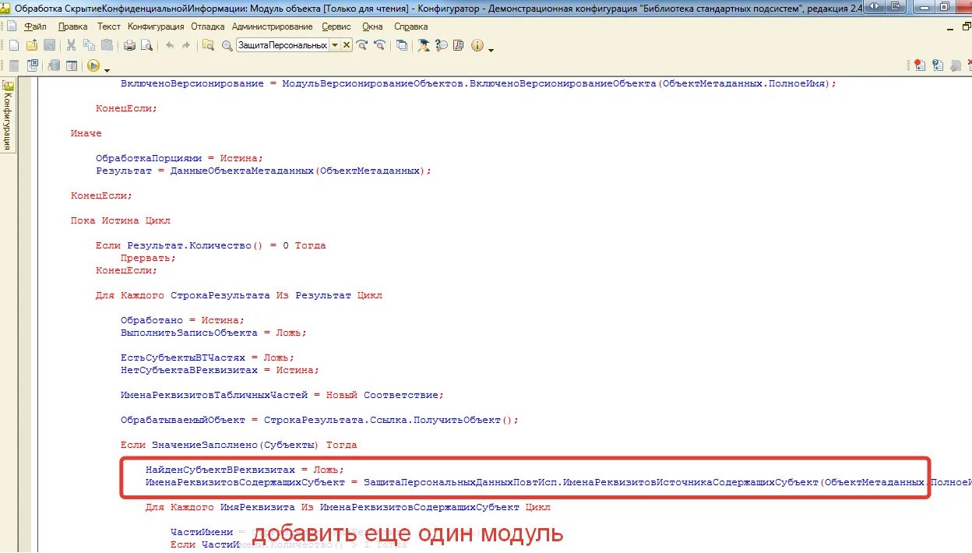
Task: Click code line 'Прервать;'
Action: click(148, 258)
